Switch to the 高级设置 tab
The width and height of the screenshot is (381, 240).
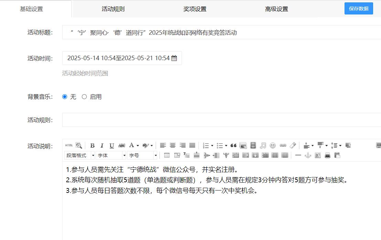pos(276,9)
